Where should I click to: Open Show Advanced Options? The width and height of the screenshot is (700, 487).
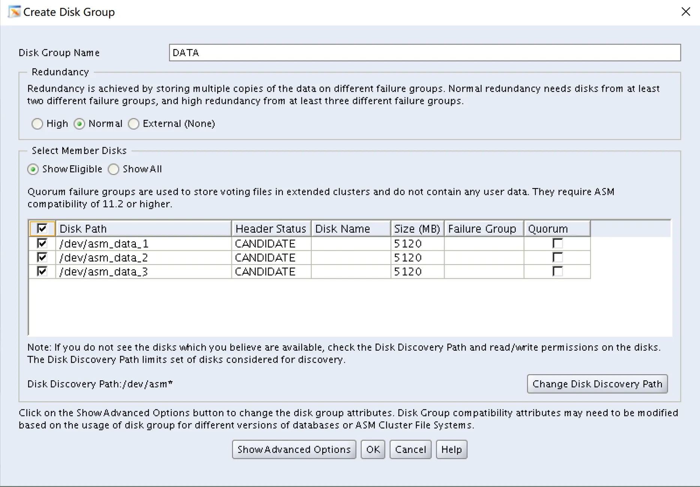tap(294, 450)
